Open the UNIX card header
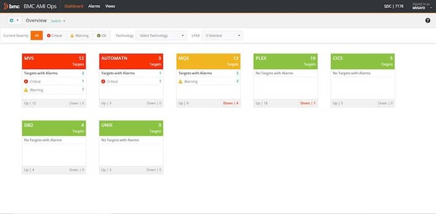This screenshot has height=214, width=436. (x=131, y=128)
